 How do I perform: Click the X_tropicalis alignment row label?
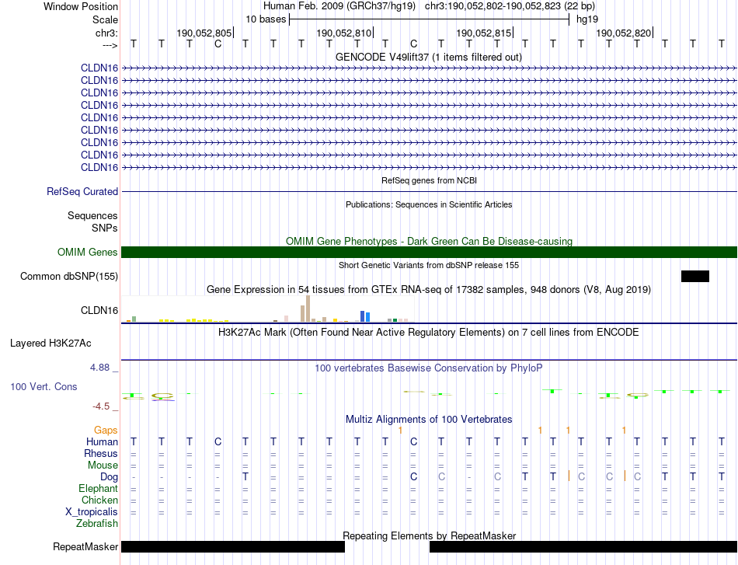click(92, 512)
